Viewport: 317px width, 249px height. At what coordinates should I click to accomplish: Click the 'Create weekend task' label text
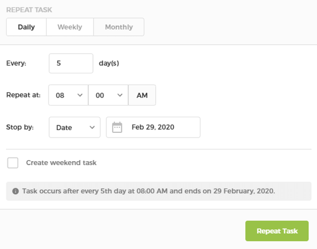pyautogui.click(x=61, y=163)
